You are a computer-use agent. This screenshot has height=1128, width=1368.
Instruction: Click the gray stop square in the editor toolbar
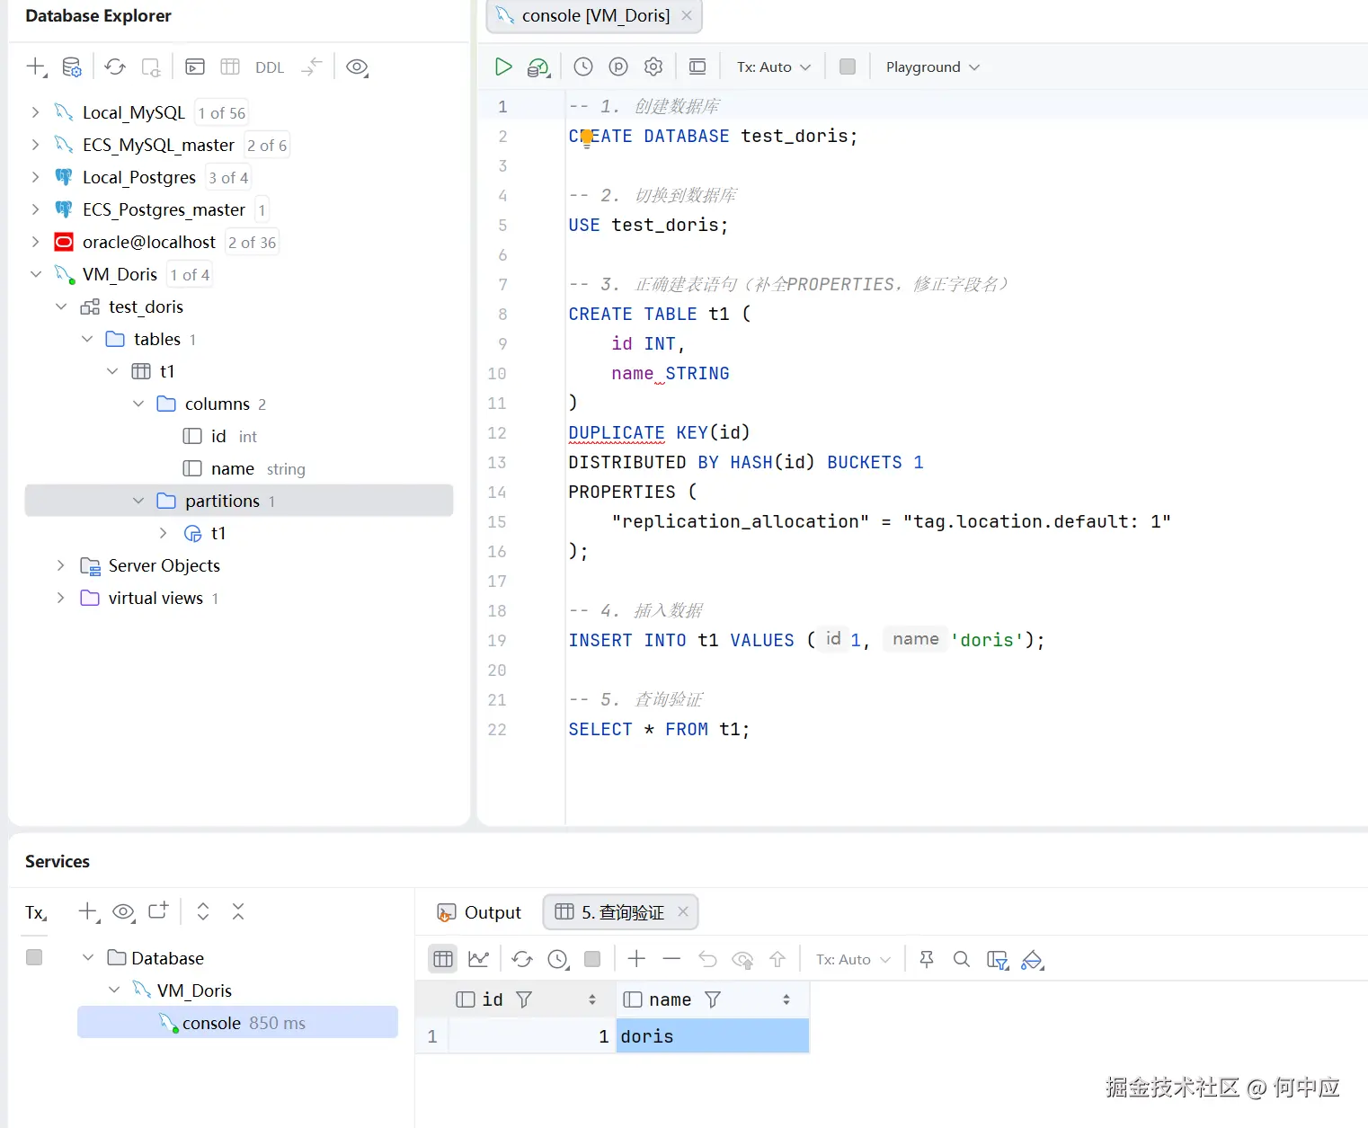pyautogui.click(x=848, y=67)
